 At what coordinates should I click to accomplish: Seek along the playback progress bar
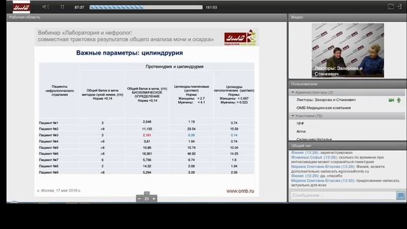tap(146, 7)
